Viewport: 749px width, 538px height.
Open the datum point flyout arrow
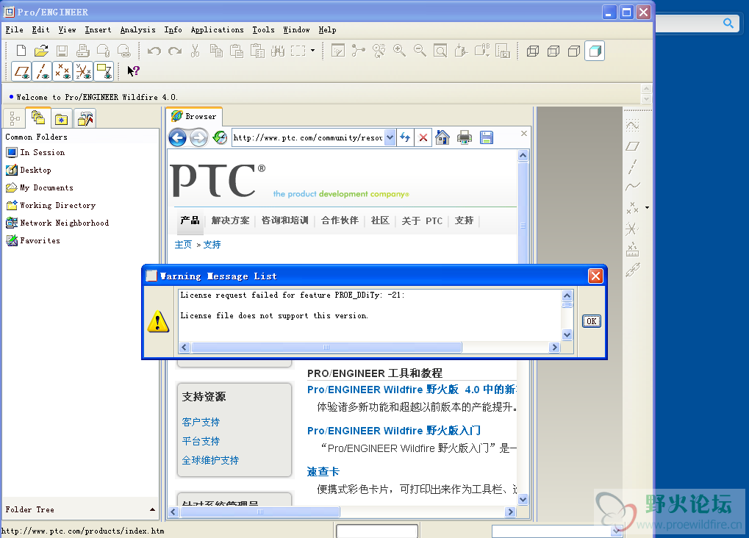pyautogui.click(x=648, y=207)
